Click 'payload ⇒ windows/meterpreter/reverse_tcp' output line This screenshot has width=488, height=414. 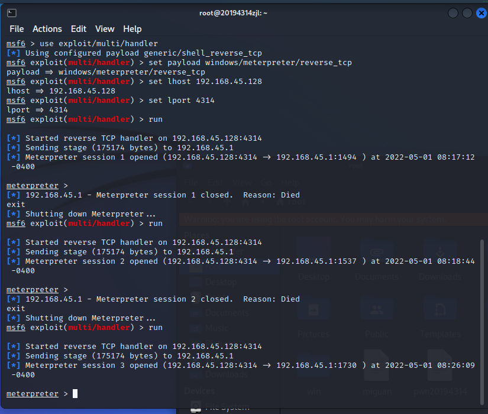tap(106, 72)
